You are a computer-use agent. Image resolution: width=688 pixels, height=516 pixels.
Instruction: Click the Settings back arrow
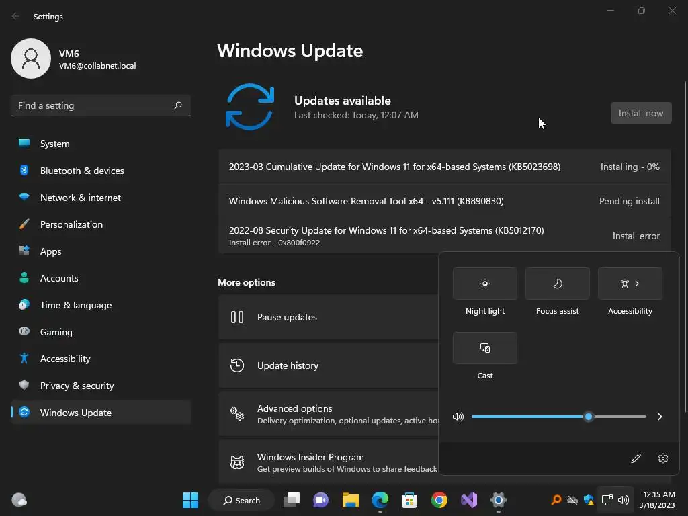[15, 16]
